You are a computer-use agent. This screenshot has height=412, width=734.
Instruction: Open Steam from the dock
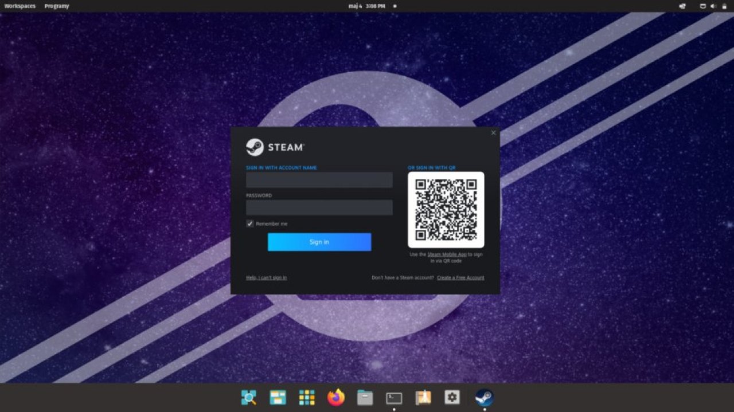click(484, 397)
